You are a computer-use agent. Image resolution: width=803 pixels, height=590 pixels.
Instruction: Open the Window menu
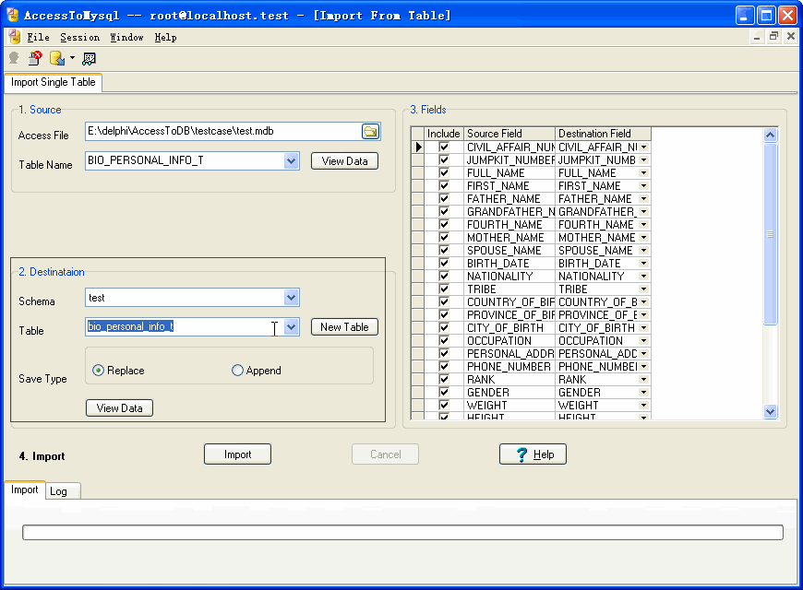pyautogui.click(x=127, y=38)
